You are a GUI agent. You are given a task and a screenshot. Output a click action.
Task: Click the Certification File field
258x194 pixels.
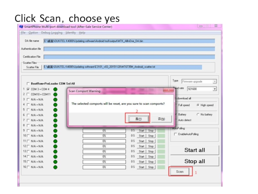129,57
